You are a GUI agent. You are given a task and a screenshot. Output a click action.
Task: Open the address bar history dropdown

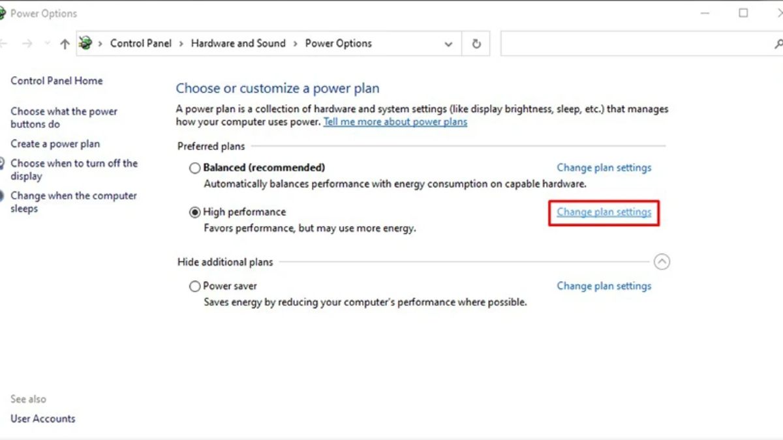tap(448, 44)
